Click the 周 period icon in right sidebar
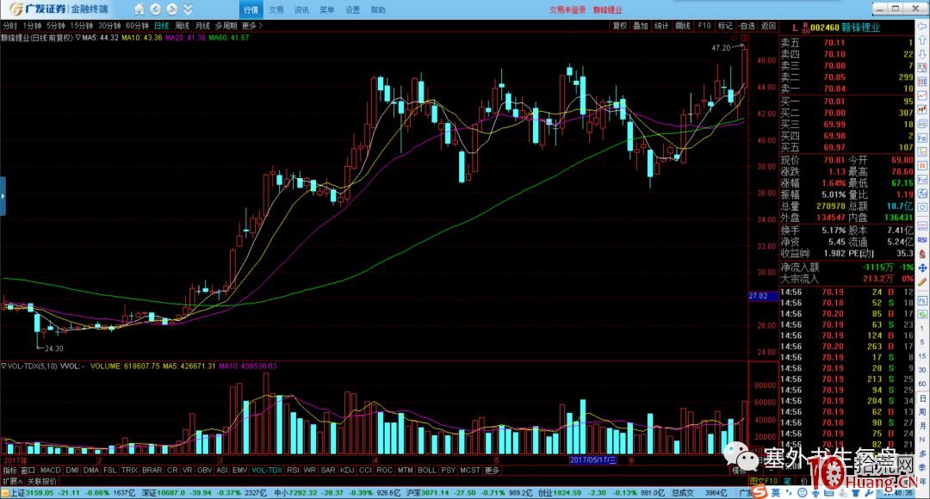Image resolution: width=930 pixels, height=499 pixels. (x=922, y=412)
